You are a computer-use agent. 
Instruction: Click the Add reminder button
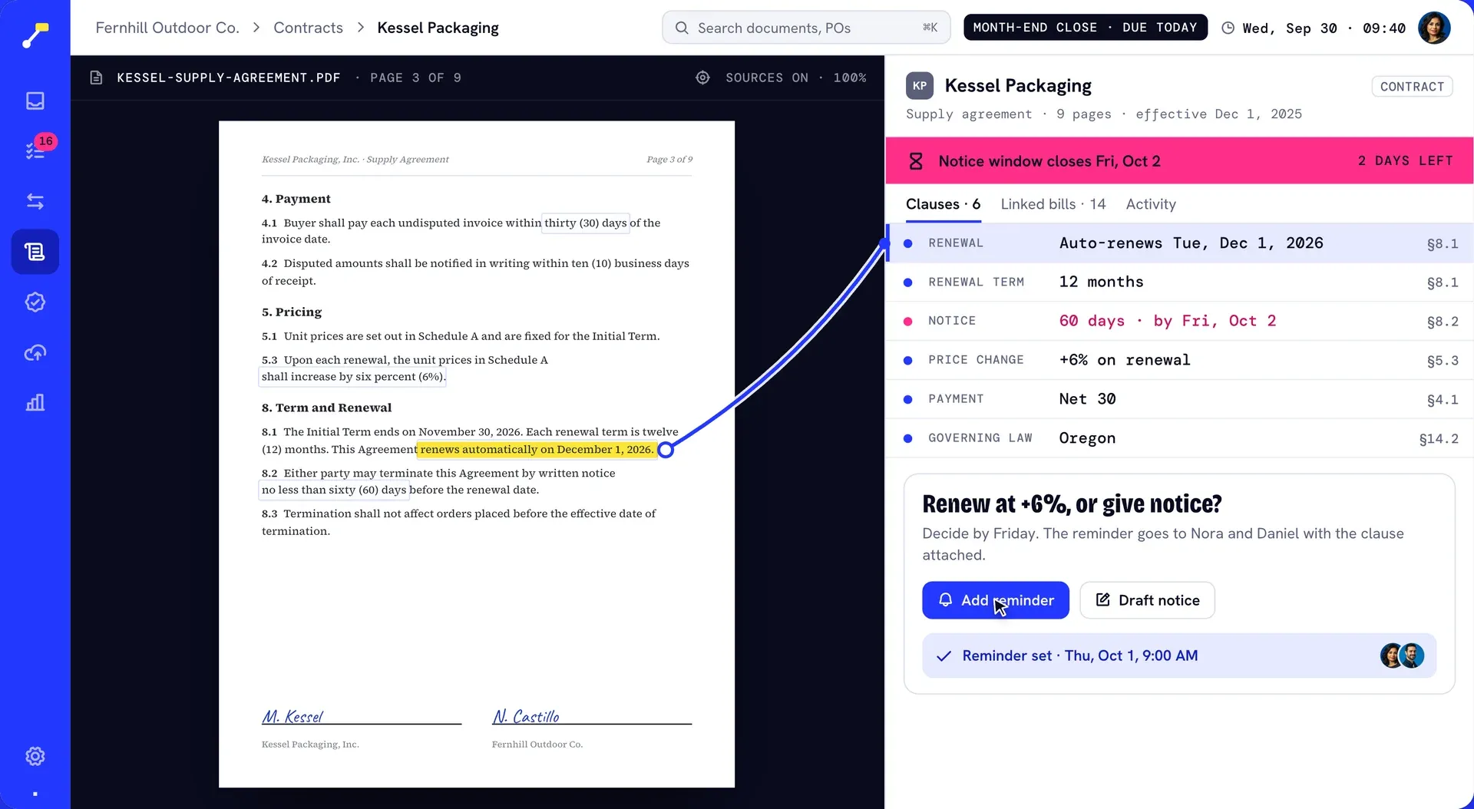coord(995,600)
